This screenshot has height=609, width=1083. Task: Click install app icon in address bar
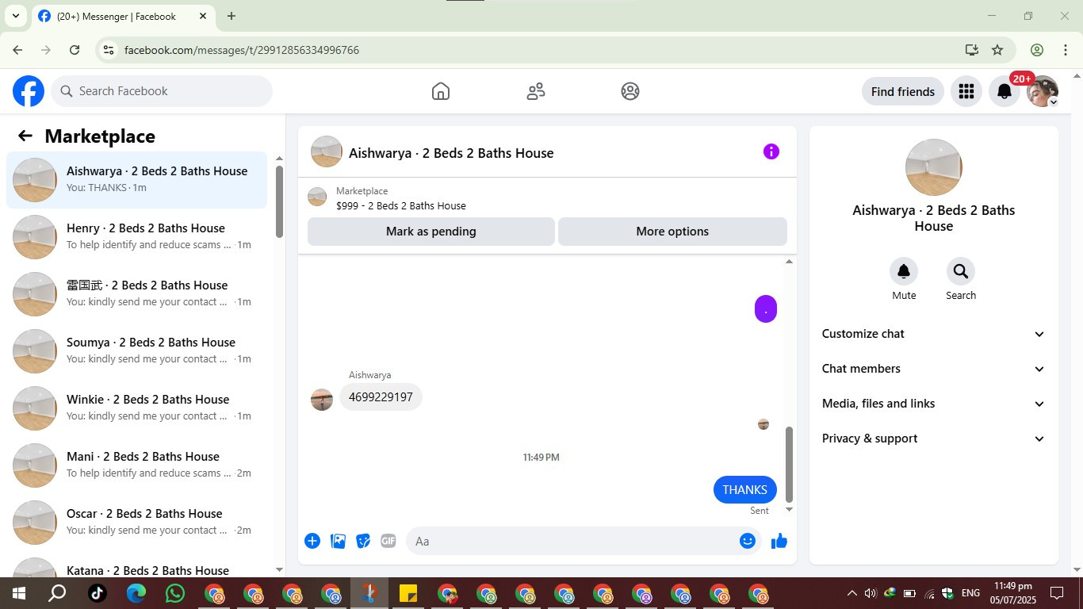(x=972, y=50)
